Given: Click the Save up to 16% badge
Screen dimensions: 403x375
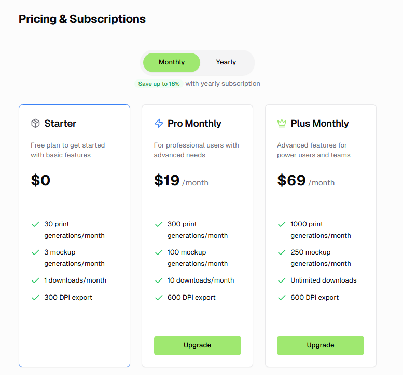Looking at the screenshot, I should [x=159, y=84].
